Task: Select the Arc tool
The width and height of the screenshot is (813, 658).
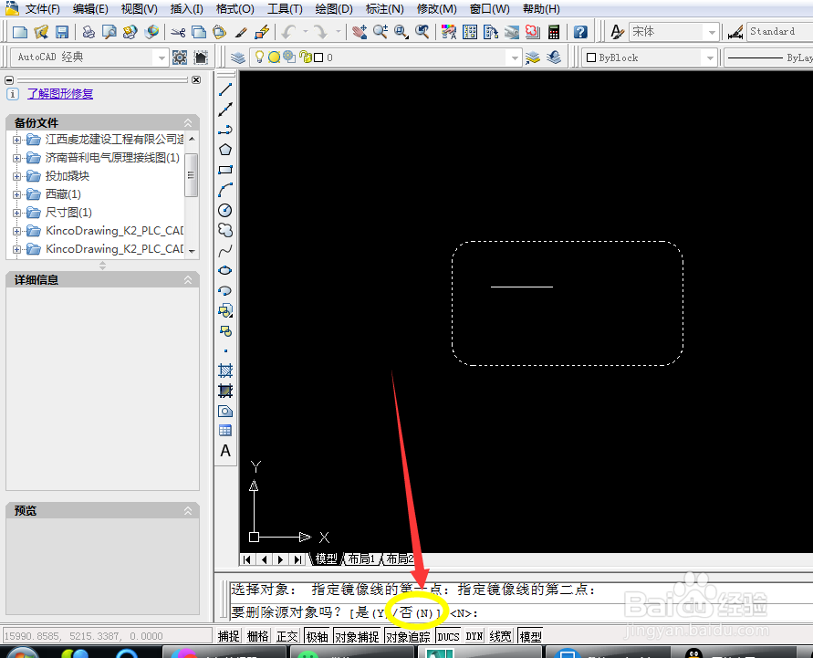Action: point(225,190)
